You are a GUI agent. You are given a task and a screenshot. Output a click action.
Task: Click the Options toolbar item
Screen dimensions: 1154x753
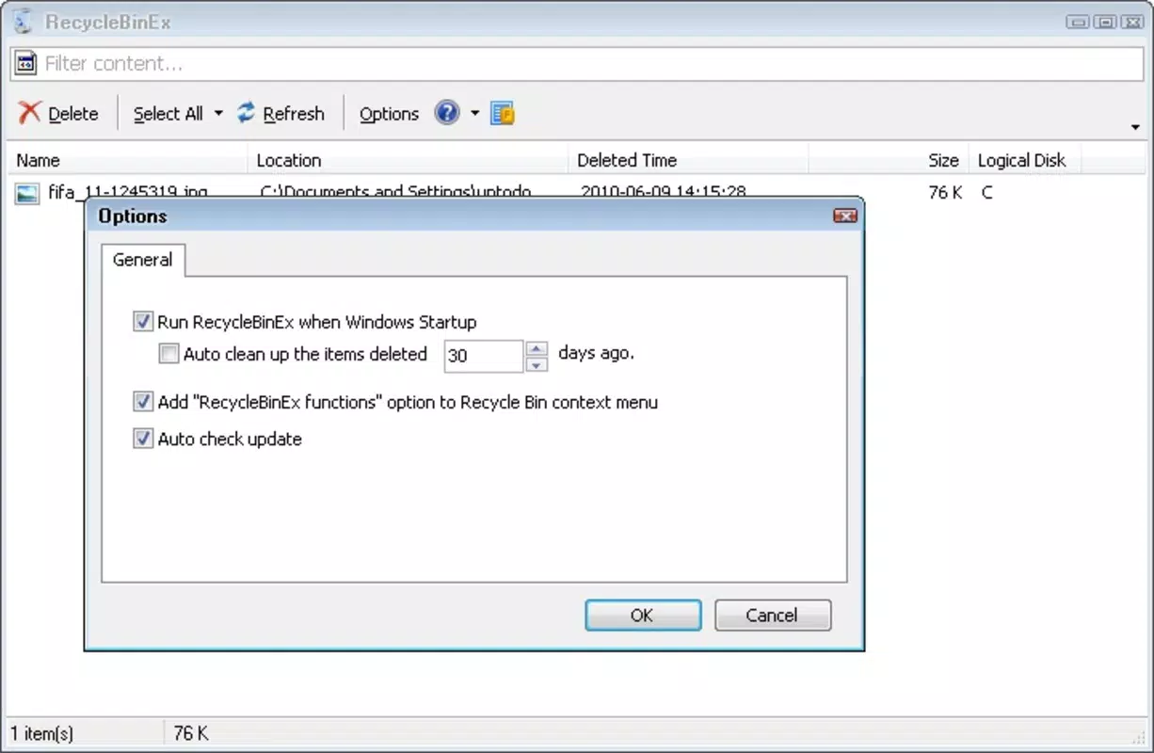tap(389, 114)
